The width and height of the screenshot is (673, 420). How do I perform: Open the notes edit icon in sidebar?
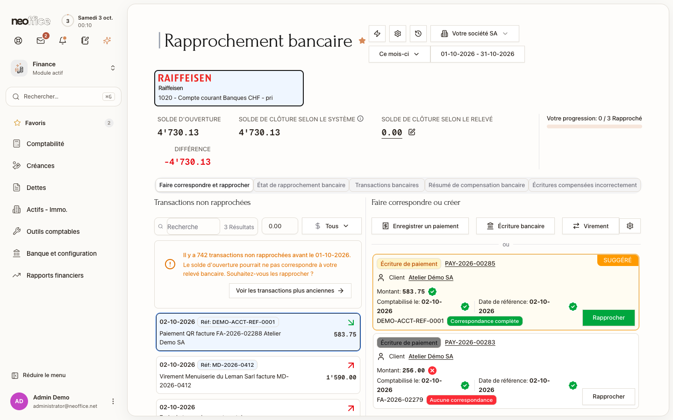click(85, 41)
